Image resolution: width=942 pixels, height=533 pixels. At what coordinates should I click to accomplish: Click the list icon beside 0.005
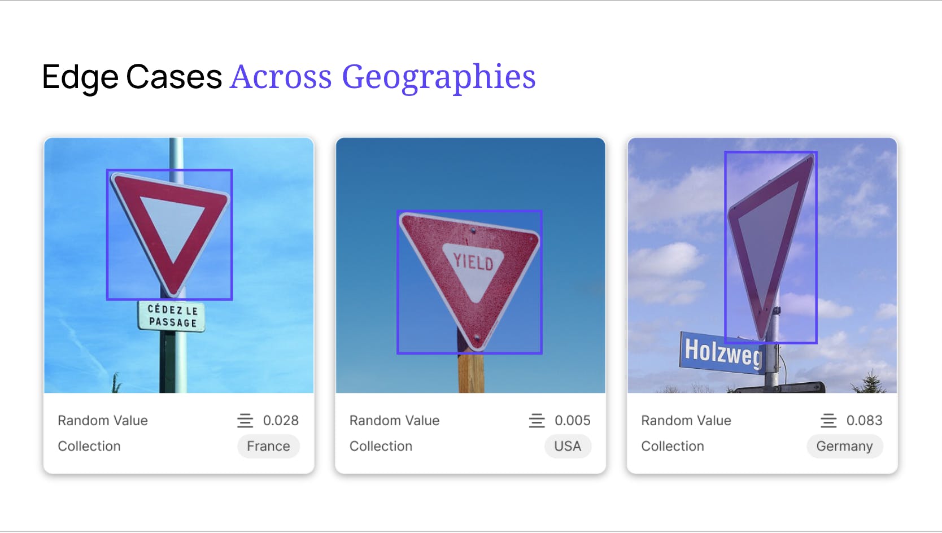click(537, 421)
